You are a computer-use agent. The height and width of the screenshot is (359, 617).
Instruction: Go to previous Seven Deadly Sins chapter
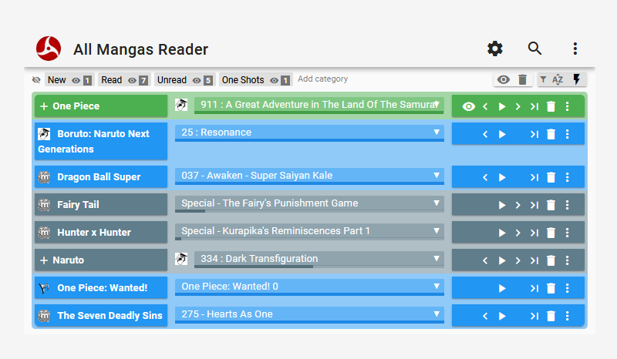pyautogui.click(x=485, y=316)
